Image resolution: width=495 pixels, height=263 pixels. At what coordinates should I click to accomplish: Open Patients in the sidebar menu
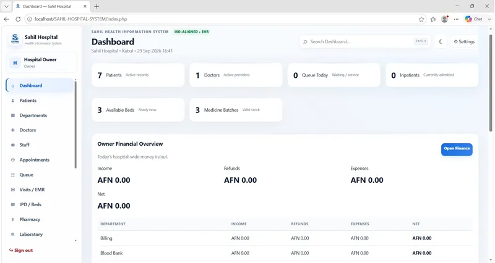pyautogui.click(x=40, y=101)
